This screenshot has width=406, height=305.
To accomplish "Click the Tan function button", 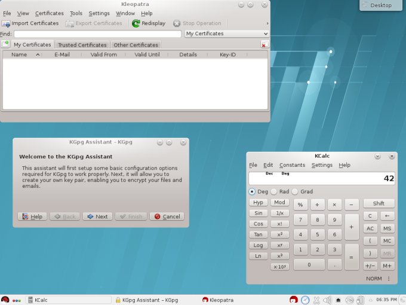I will pyautogui.click(x=258, y=234).
